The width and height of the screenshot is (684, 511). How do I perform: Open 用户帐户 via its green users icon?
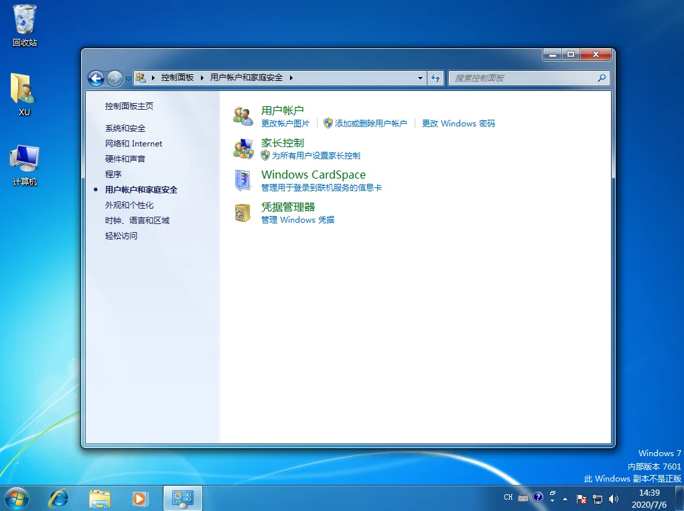(x=242, y=115)
